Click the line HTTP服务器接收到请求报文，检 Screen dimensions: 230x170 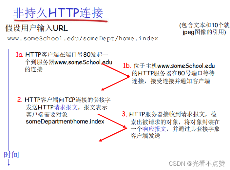coord(173,114)
